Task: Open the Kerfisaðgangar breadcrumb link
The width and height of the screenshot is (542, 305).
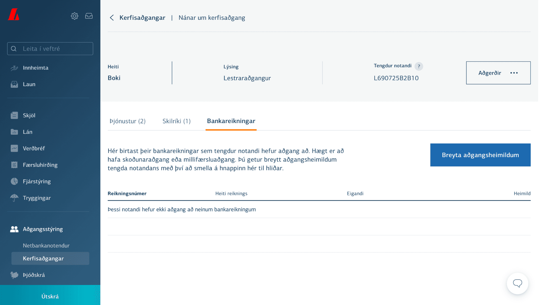Action: coord(142,18)
